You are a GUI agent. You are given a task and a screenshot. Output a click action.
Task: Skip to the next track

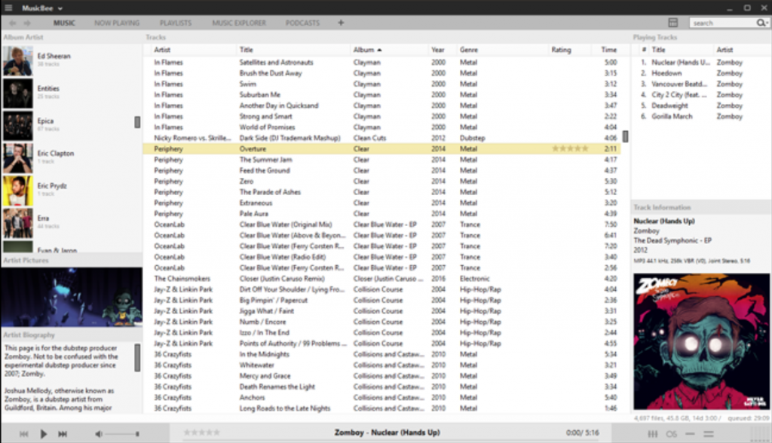click(63, 434)
